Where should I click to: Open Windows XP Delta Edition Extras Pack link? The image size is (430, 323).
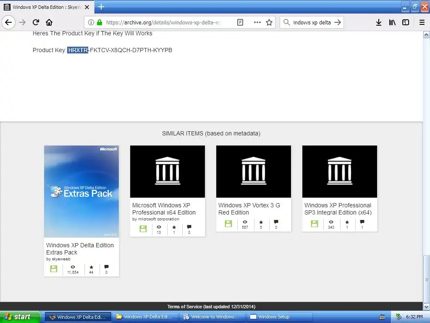click(x=80, y=249)
